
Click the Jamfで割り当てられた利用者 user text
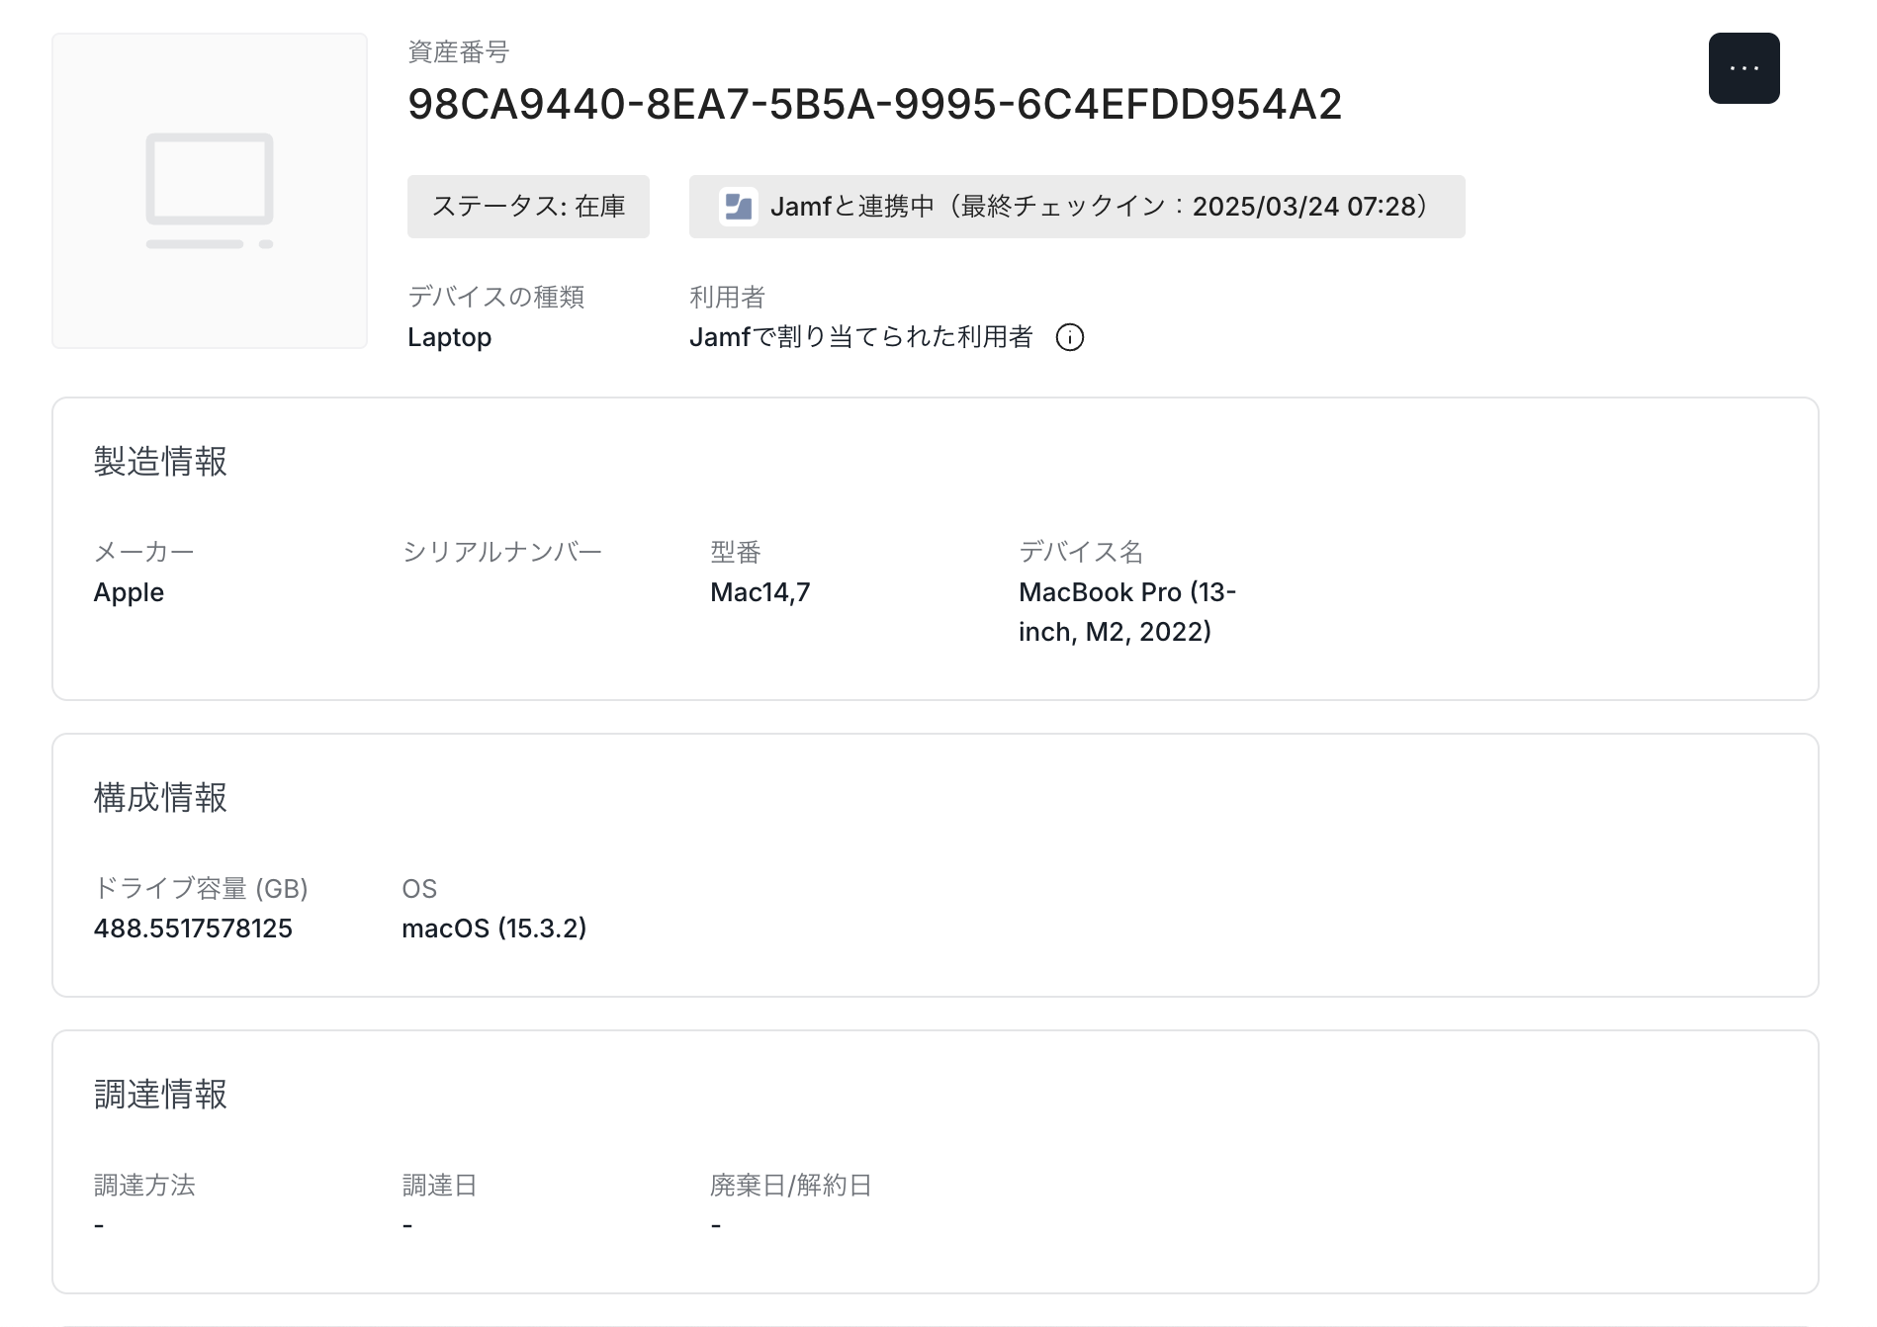point(860,338)
